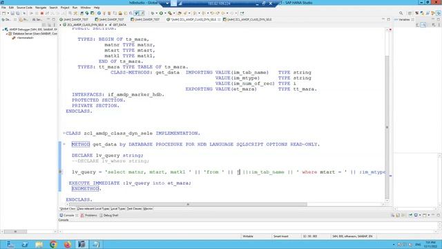This screenshot has width=442, height=249.
Task: Maximize the editor area
Action: point(389,19)
